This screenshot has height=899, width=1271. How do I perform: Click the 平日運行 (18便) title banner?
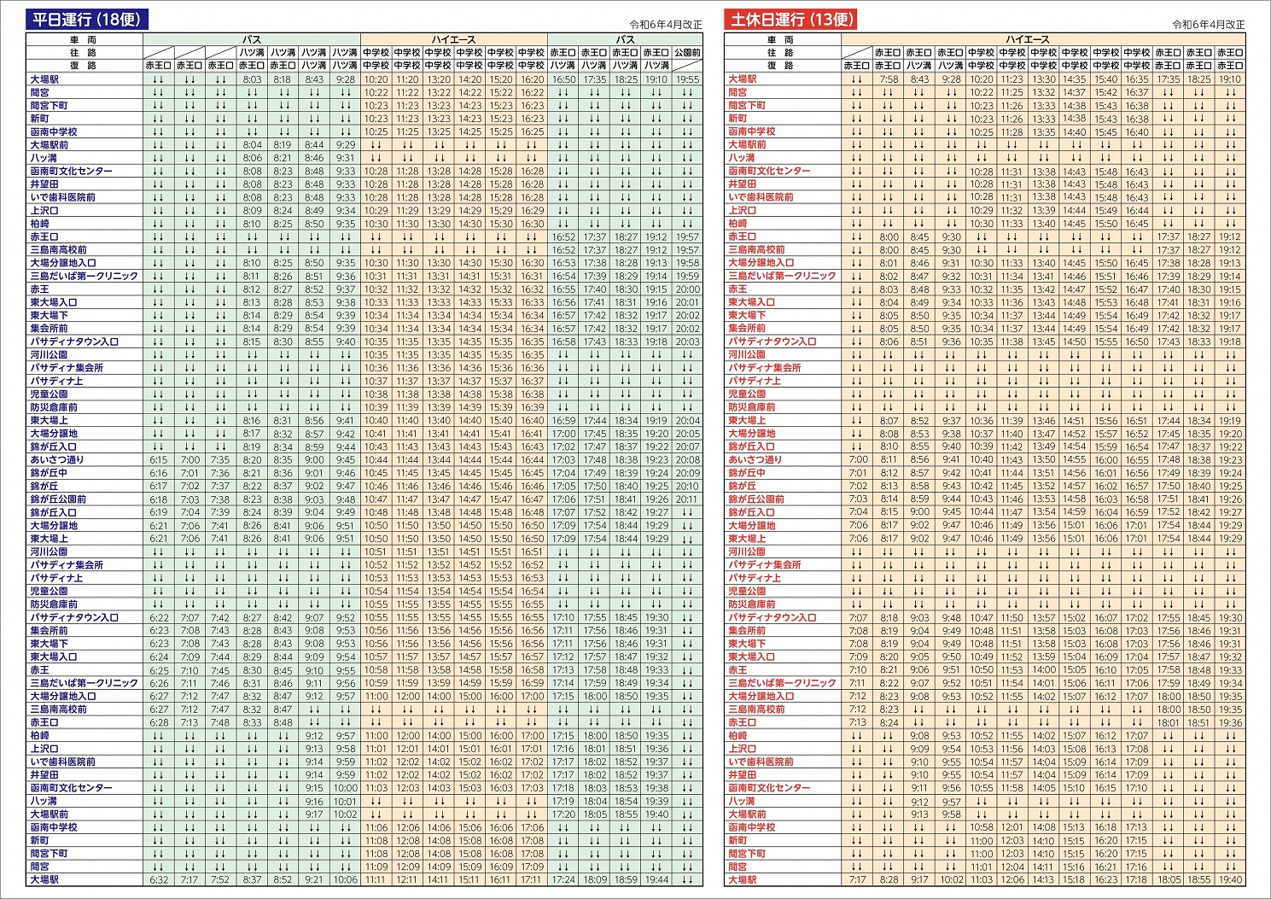86,20
